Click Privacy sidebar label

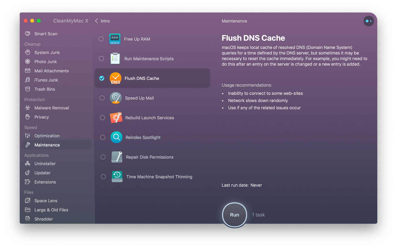click(41, 117)
